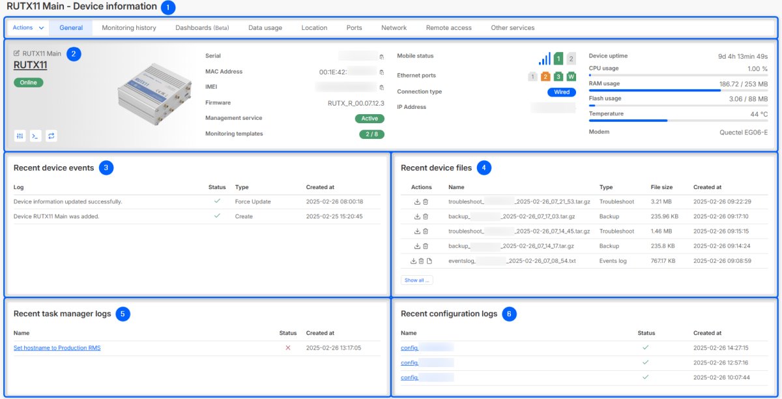Download the 1.46 MB troubleshoot file

(x=417, y=231)
